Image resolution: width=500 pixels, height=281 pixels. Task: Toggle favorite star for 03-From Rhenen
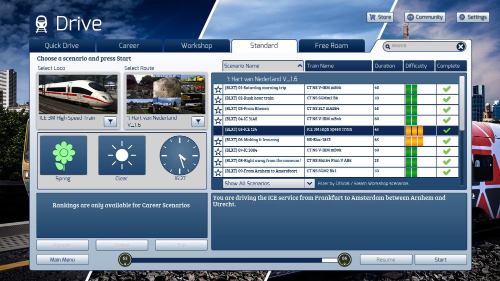click(x=218, y=110)
